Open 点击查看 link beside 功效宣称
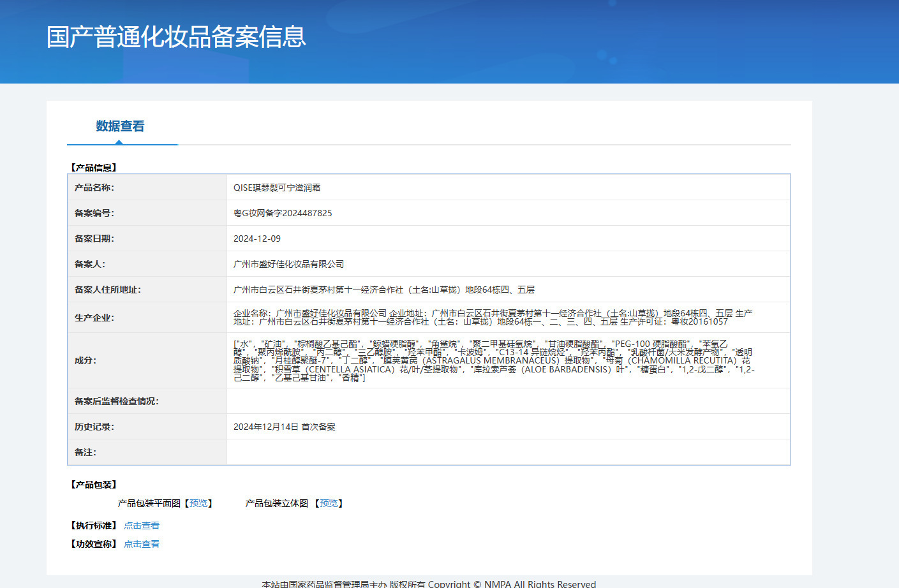 (x=142, y=544)
